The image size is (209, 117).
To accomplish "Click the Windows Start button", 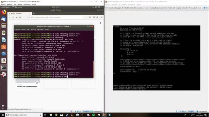I will coord(3,115).
